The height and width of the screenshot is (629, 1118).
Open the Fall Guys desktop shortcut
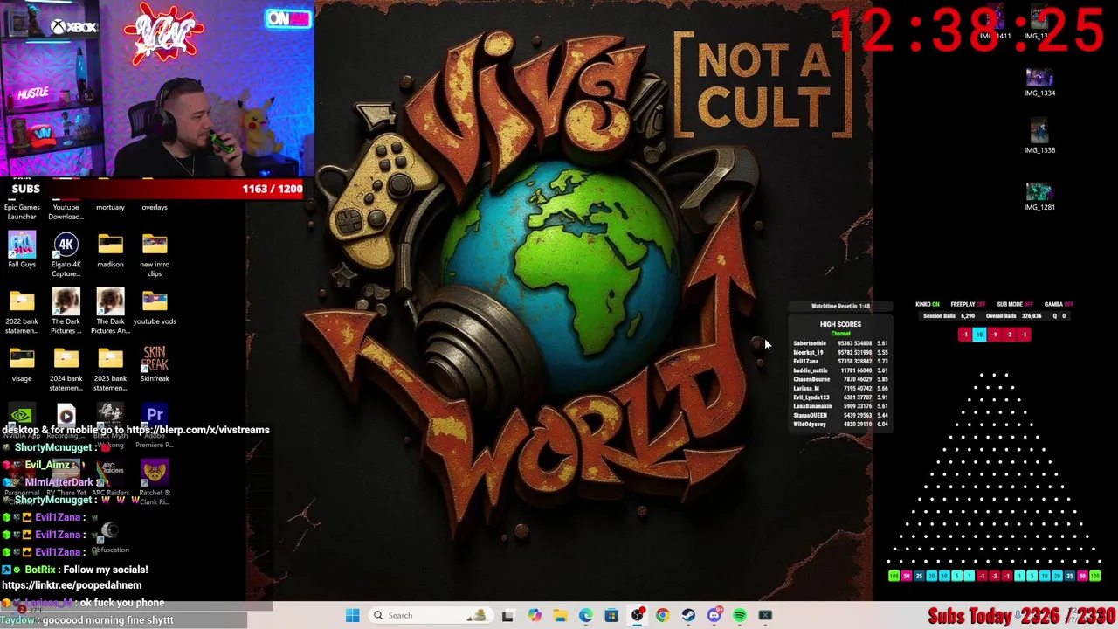pos(22,250)
